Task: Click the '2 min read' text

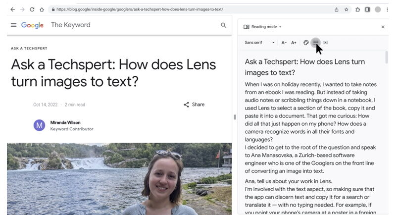Action: 75,105
